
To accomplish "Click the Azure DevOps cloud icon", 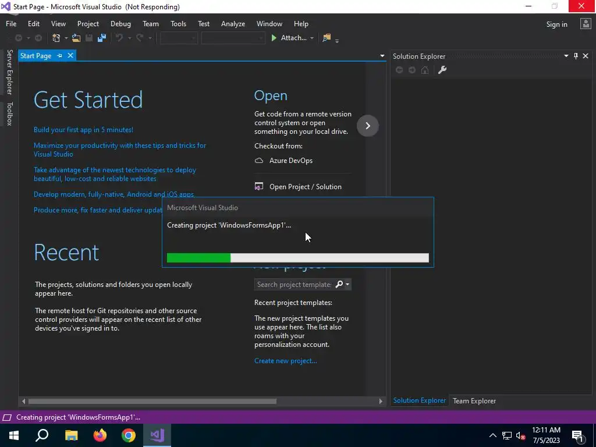I will click(259, 161).
